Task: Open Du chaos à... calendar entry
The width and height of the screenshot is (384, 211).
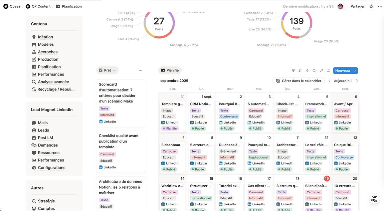Action: tap(230, 157)
